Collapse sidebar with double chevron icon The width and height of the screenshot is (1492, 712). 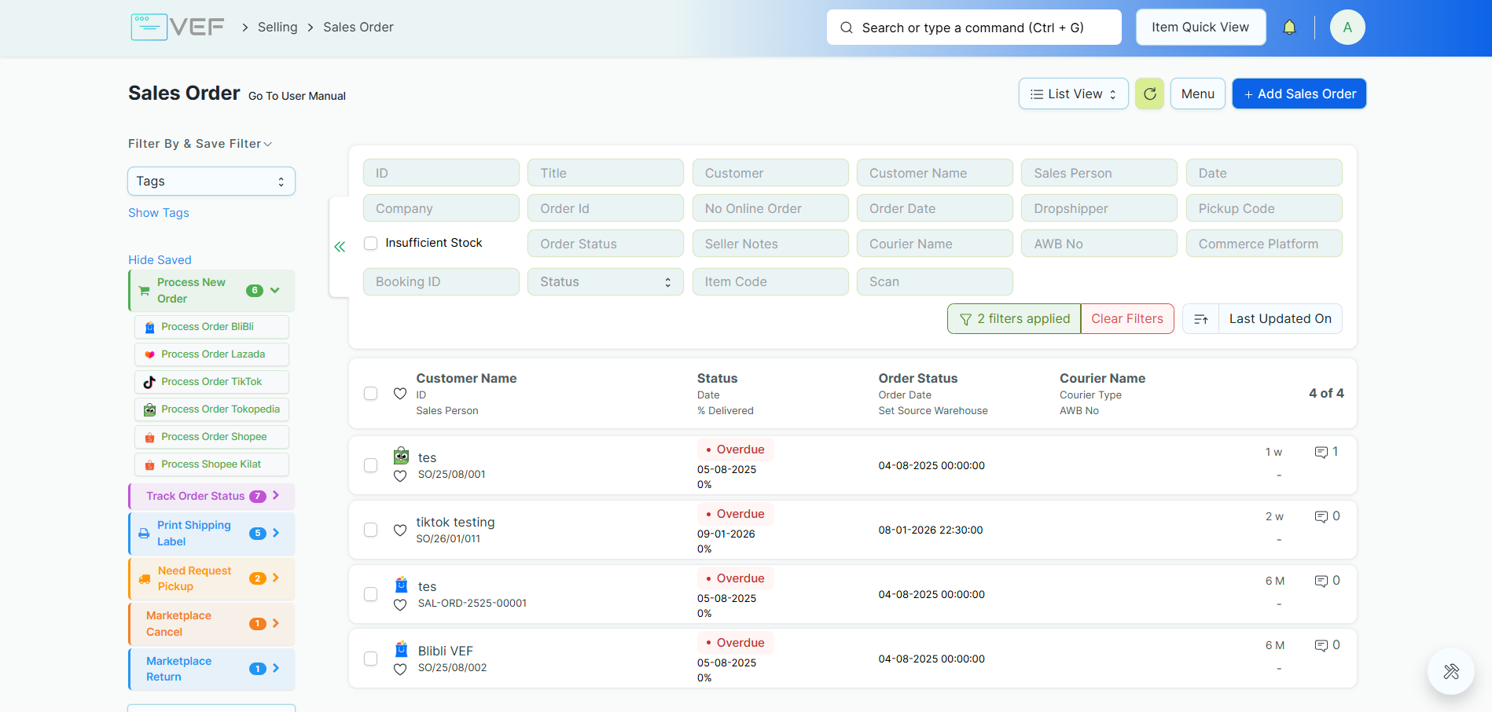tap(340, 247)
